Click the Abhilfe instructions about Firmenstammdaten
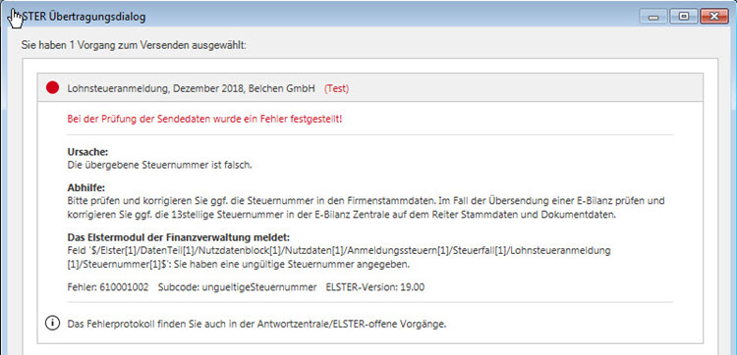This screenshot has width=737, height=355. point(367,207)
